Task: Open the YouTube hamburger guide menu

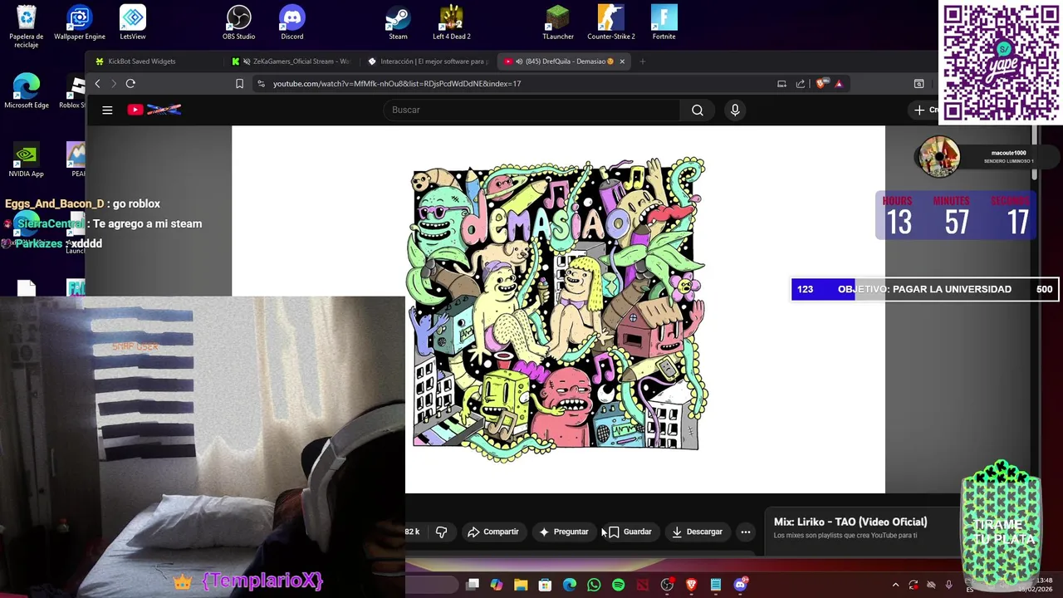Action: tap(107, 110)
